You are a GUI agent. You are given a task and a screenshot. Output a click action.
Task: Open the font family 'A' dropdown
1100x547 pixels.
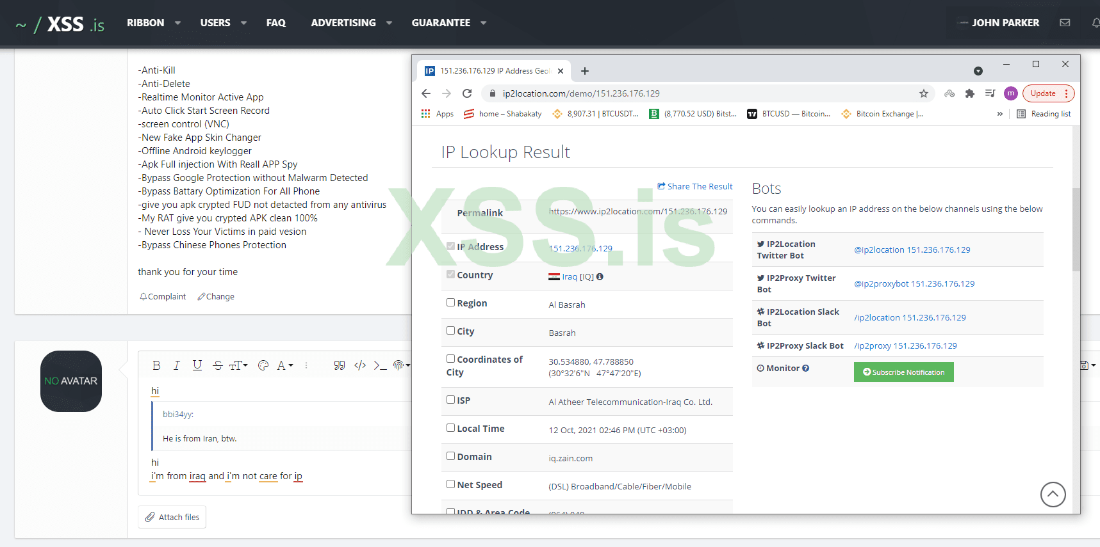pos(285,365)
